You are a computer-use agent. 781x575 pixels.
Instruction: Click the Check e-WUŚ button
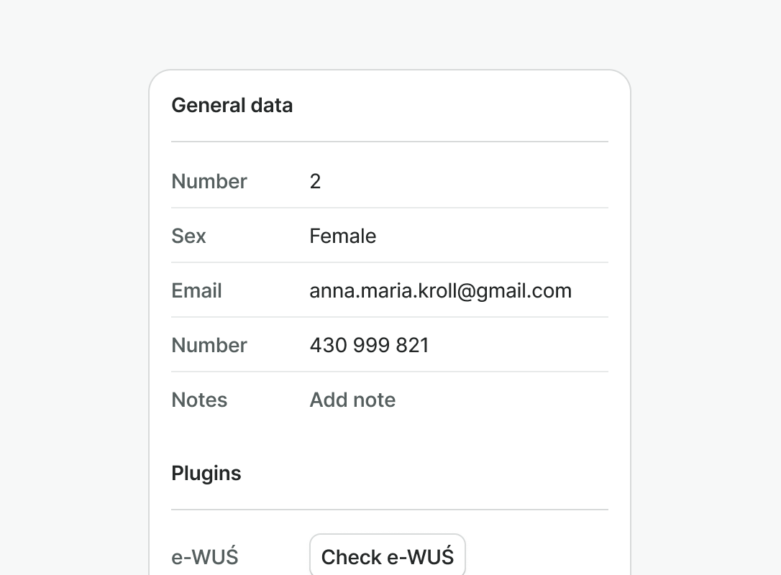[x=388, y=556]
